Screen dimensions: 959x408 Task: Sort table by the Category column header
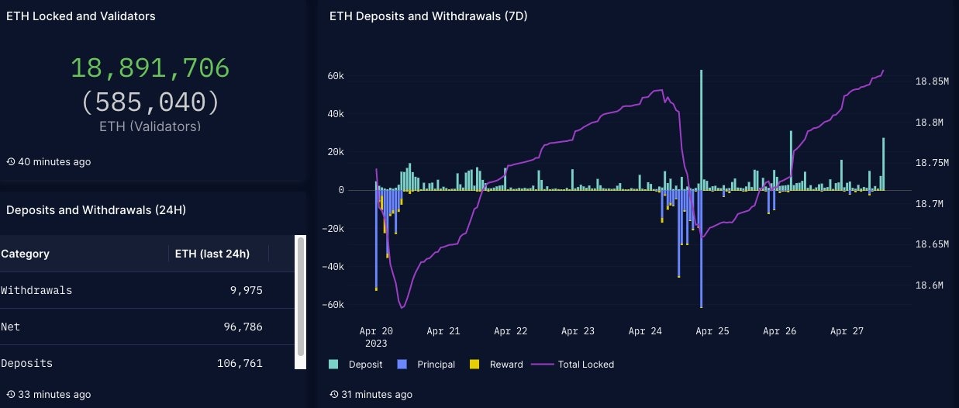tap(26, 254)
